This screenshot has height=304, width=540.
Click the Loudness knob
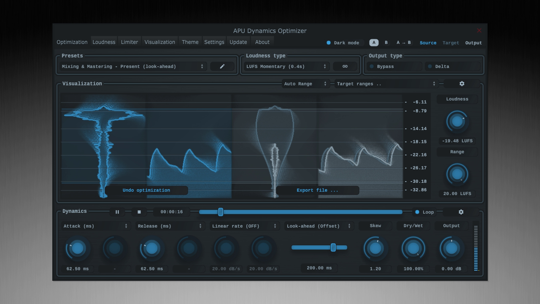pos(457,122)
